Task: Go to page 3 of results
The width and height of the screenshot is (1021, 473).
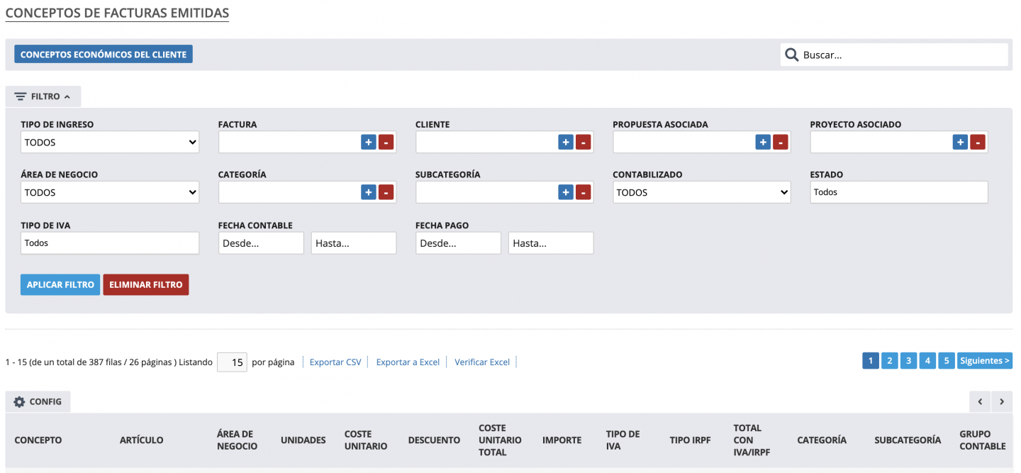Action: 908,361
